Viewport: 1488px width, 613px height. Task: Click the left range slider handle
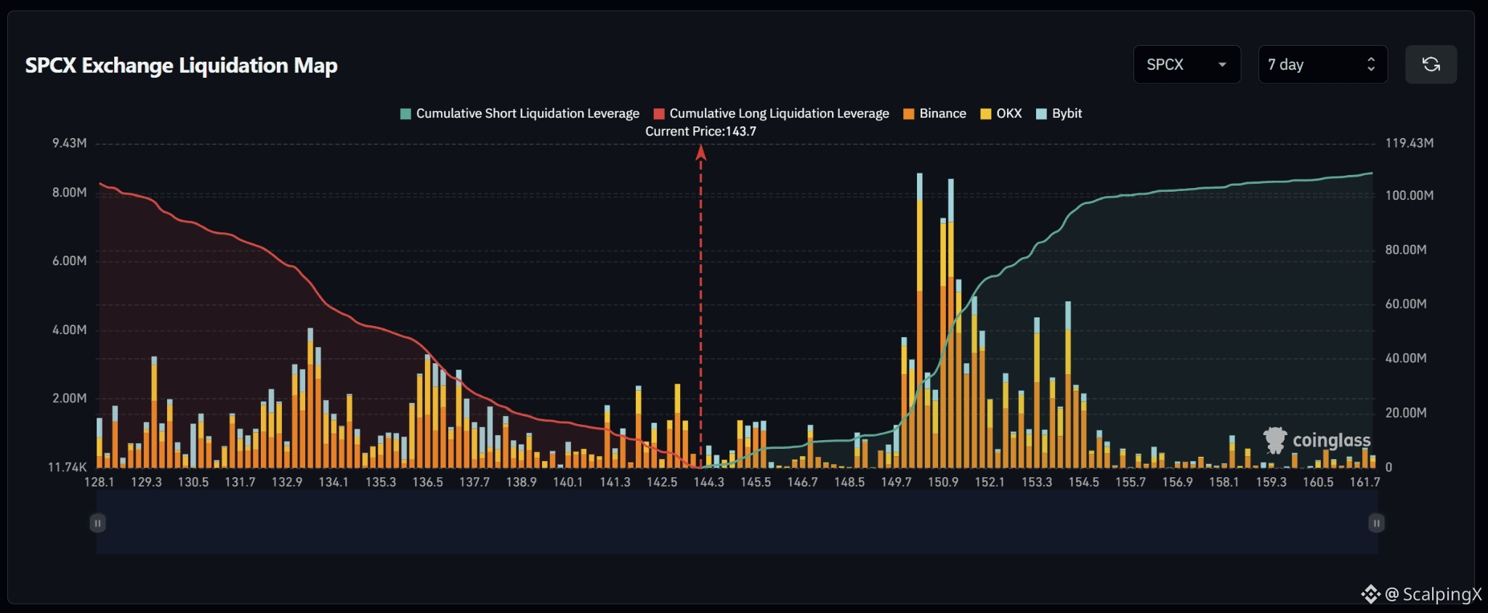97,523
